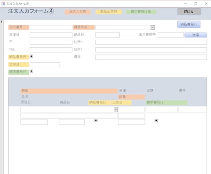This screenshot has width=211, height=174.
Task: Click the 検索 button
Action: pos(196,35)
